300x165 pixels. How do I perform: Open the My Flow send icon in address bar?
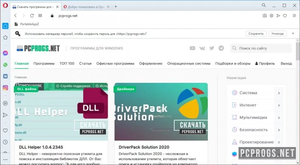278,16
